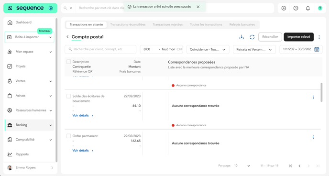
Task: Expand the Ressources humaines section
Action: 51,110
